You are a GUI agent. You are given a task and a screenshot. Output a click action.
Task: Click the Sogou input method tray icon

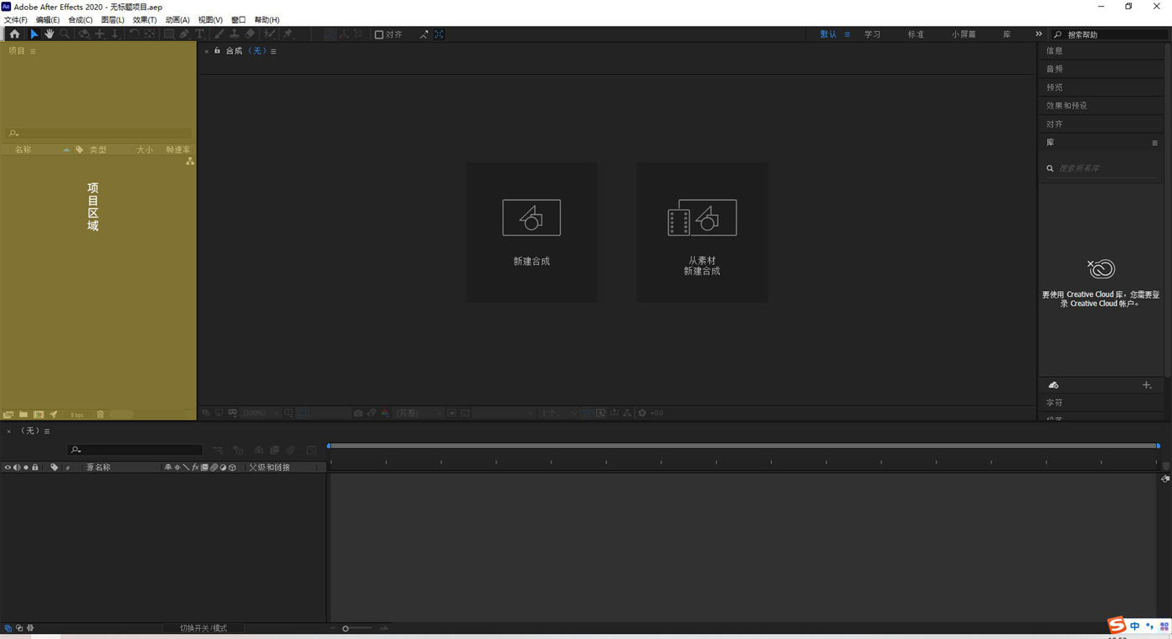click(x=1117, y=626)
